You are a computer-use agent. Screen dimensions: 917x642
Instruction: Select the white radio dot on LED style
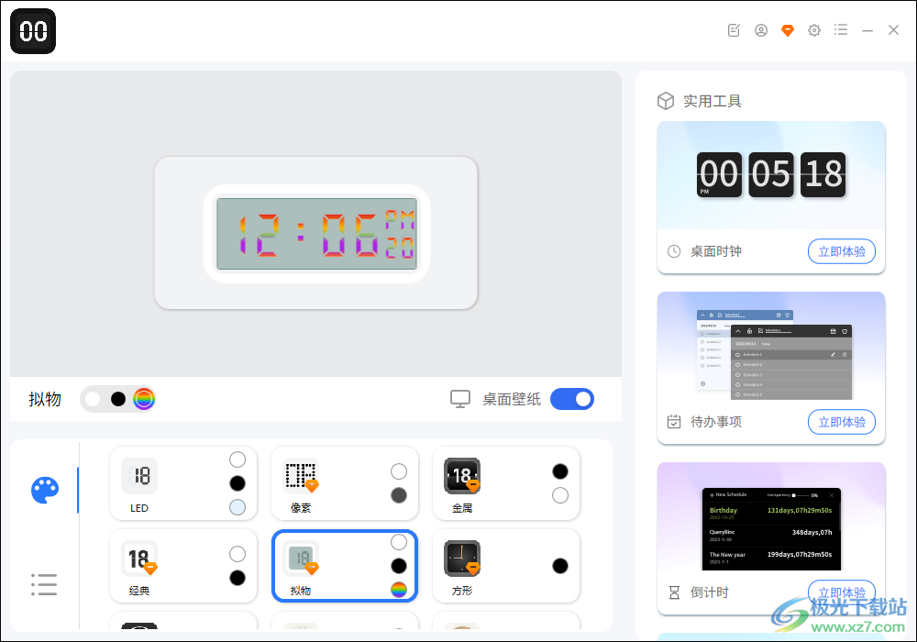(238, 459)
